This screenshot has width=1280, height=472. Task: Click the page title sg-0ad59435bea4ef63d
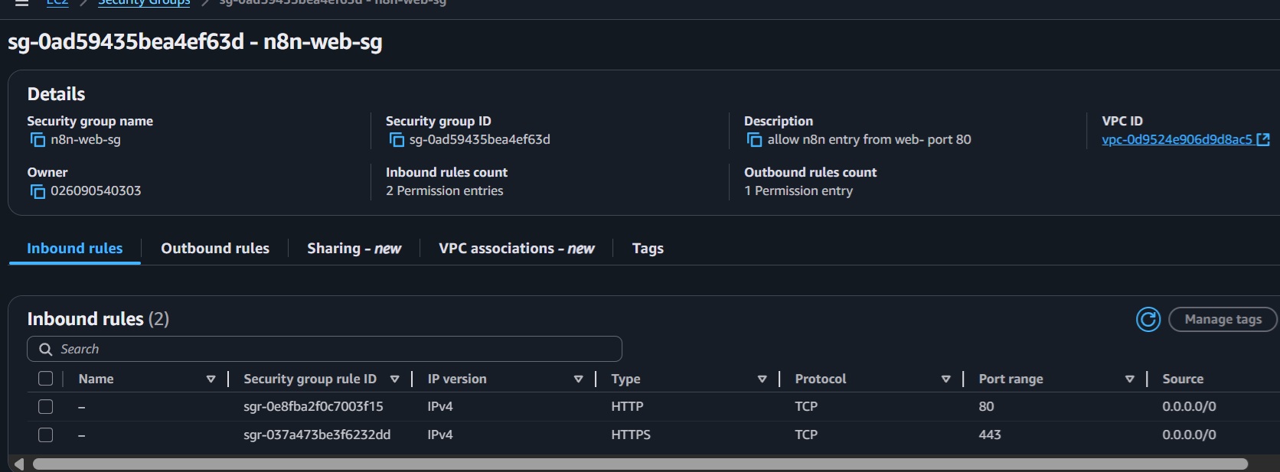[195, 41]
